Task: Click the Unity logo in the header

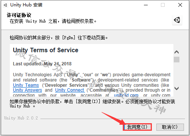Action: pyautogui.click(x=177, y=20)
